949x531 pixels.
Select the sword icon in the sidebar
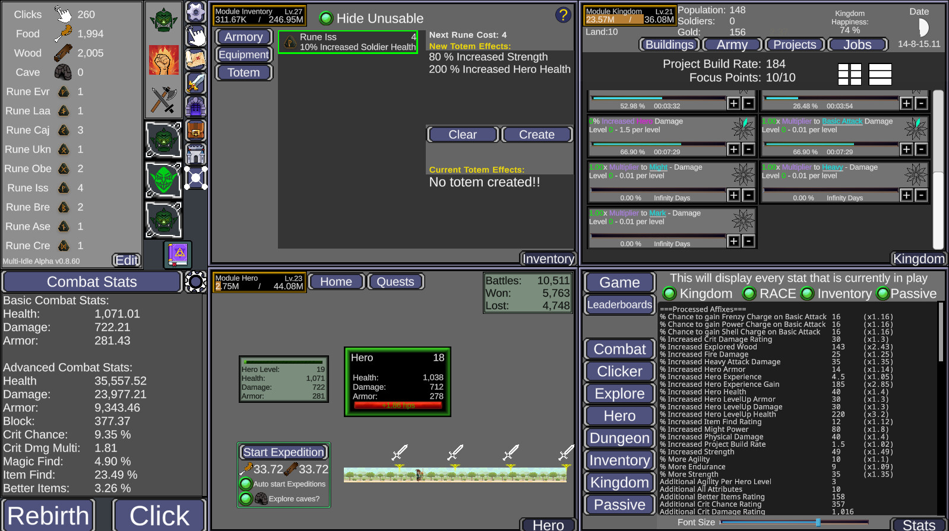(x=196, y=83)
